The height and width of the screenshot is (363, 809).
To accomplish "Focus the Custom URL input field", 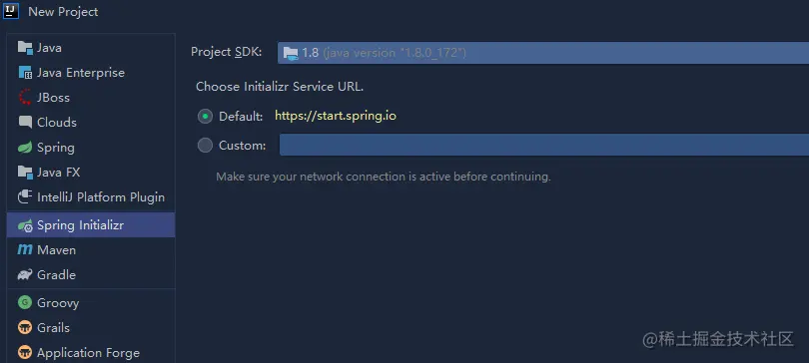I will (x=544, y=145).
